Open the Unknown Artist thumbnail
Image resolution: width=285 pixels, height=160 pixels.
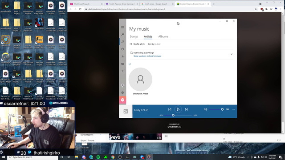140,80
